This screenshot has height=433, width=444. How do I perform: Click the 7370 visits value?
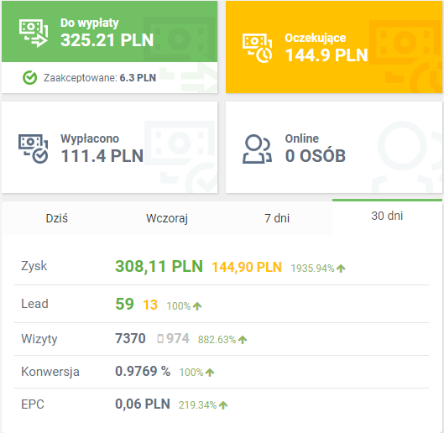(130, 338)
